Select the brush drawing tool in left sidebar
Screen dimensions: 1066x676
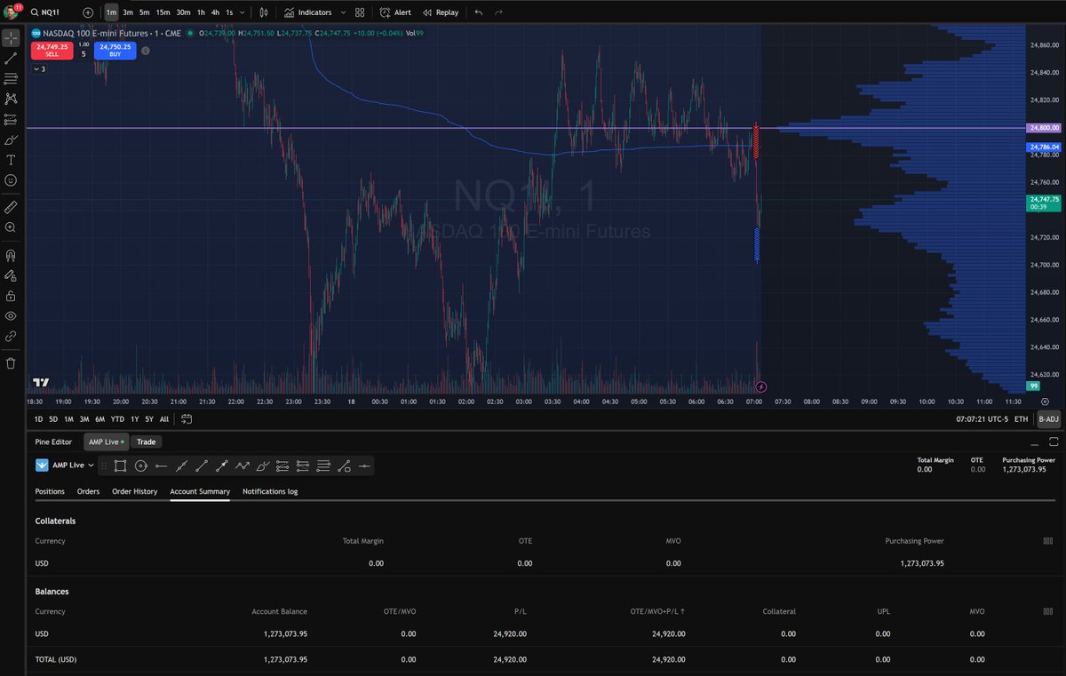[x=11, y=139]
